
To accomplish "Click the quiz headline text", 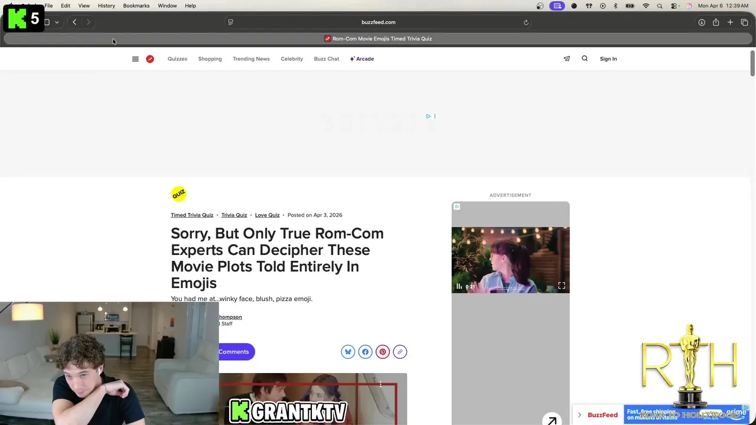I will click(x=277, y=258).
